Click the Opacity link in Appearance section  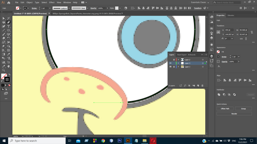pos(224,62)
